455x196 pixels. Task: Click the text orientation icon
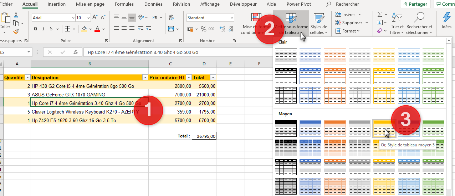[x=140, y=17]
